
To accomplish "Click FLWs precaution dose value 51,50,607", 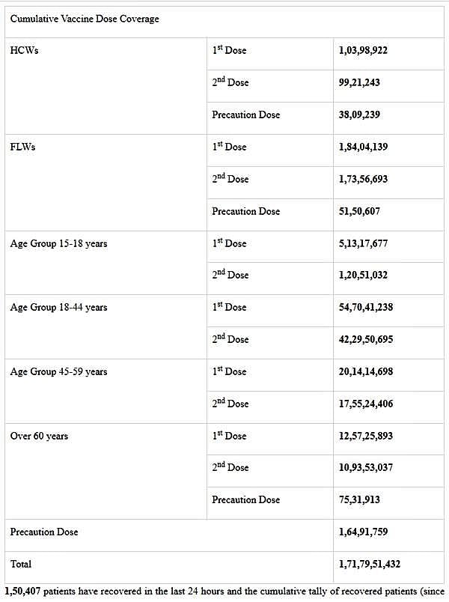I will point(359,211).
